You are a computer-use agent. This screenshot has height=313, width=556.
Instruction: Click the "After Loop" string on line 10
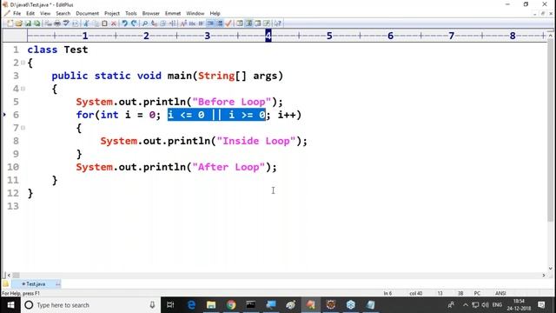pyautogui.click(x=228, y=167)
